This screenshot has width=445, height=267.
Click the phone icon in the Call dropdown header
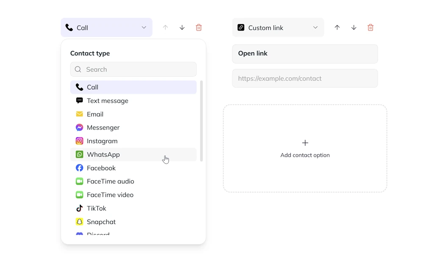point(69,28)
